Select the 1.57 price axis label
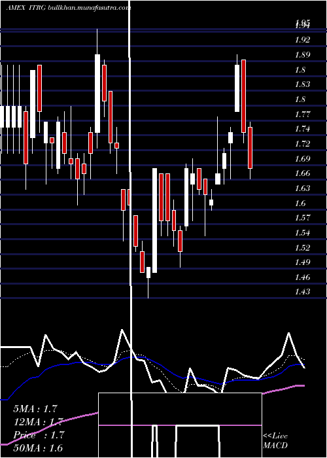 [x=302, y=218]
